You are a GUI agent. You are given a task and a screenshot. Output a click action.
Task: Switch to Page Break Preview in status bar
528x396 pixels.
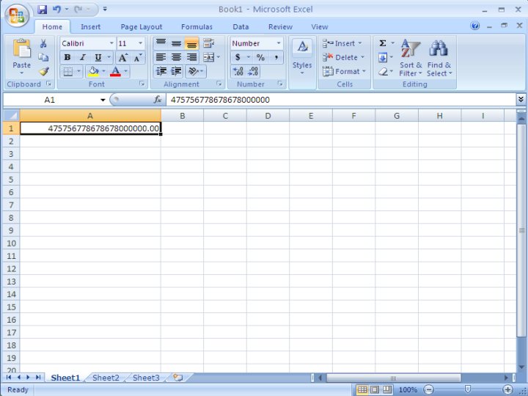(x=387, y=390)
